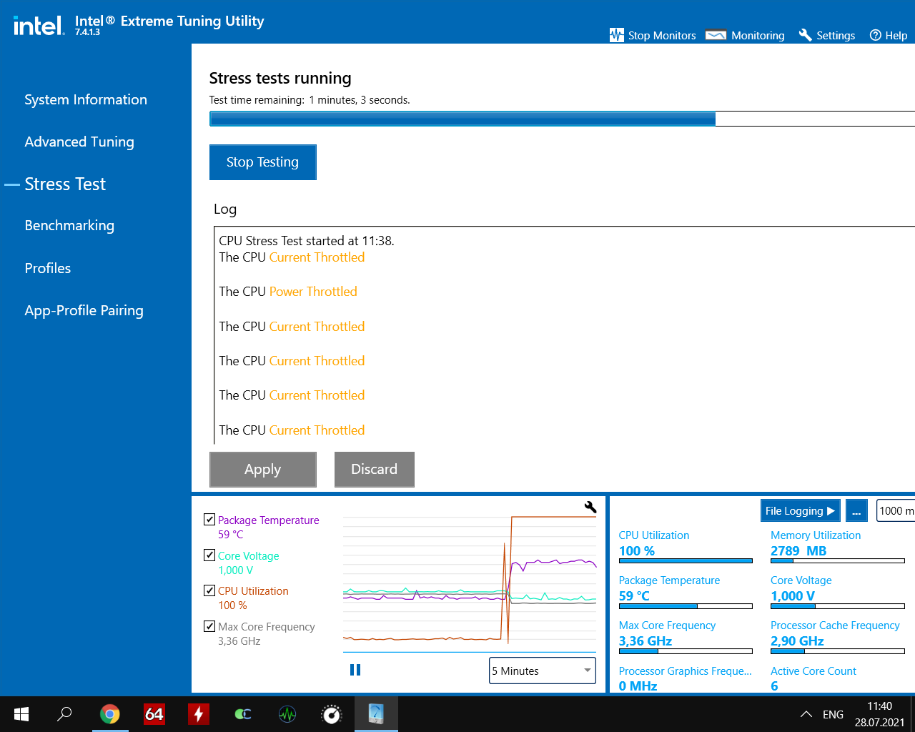Click the Processor Cache Frequency 2,90 GHz tile
Image resolution: width=915 pixels, height=732 pixels.
coord(837,638)
